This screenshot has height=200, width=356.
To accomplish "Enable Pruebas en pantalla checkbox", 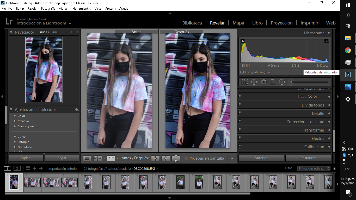I will point(186,158).
